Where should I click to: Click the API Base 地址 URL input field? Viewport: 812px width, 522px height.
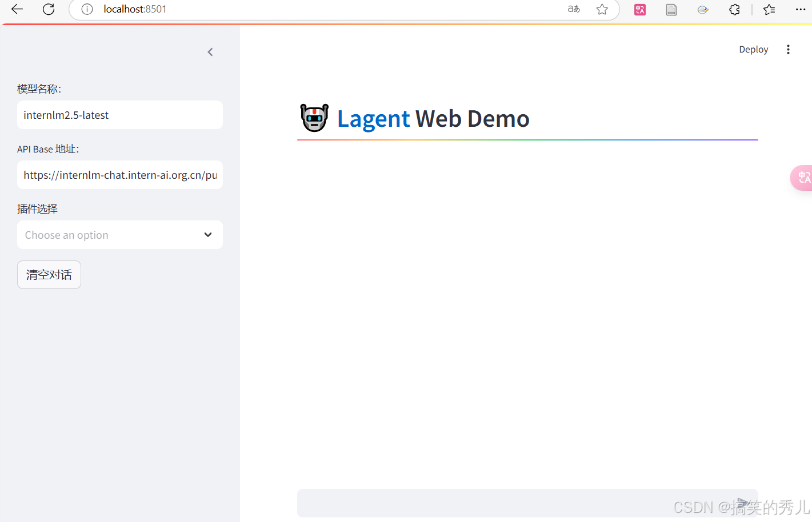pos(120,175)
